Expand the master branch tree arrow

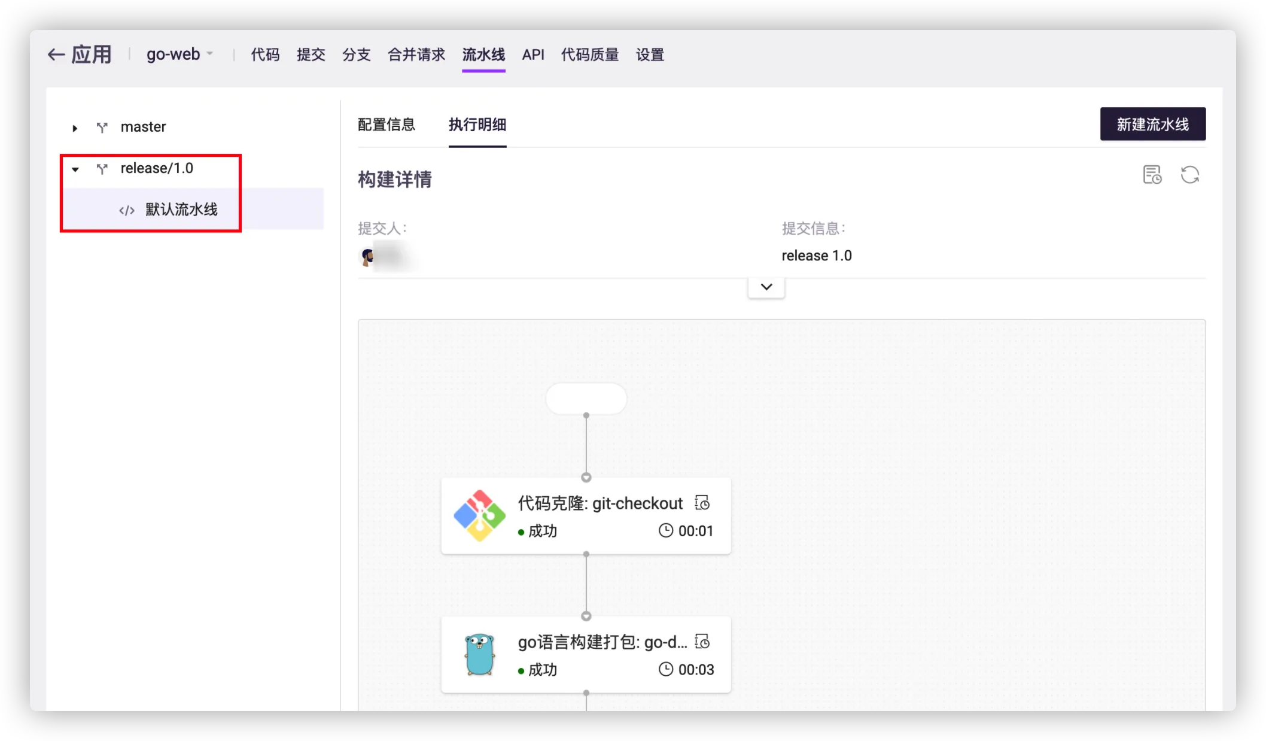coord(75,128)
